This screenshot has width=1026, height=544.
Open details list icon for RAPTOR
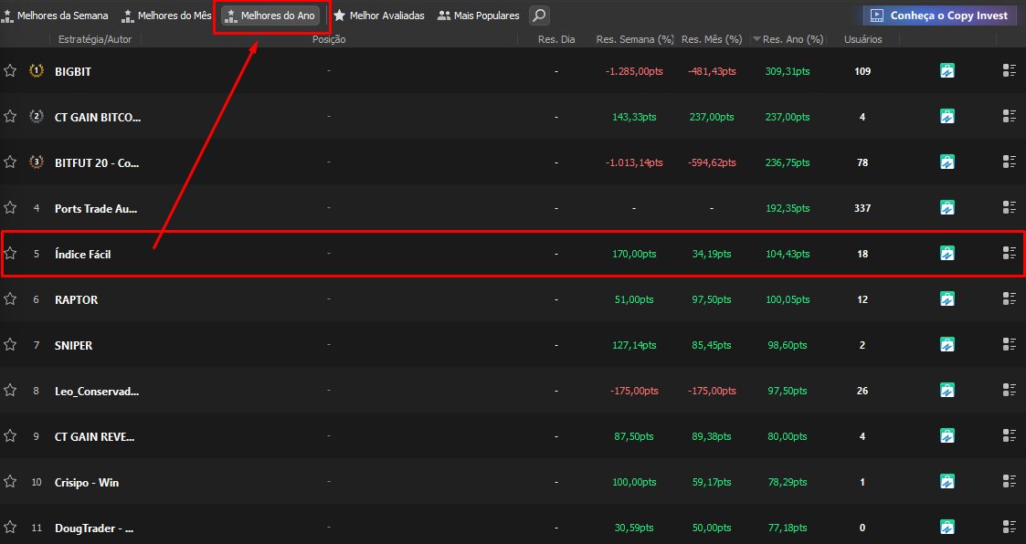coord(1009,298)
